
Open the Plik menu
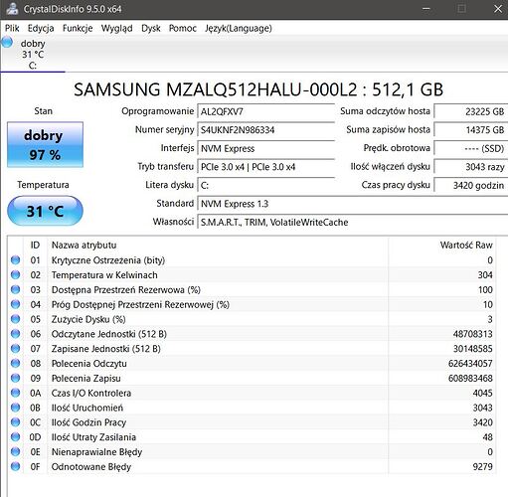point(12,28)
